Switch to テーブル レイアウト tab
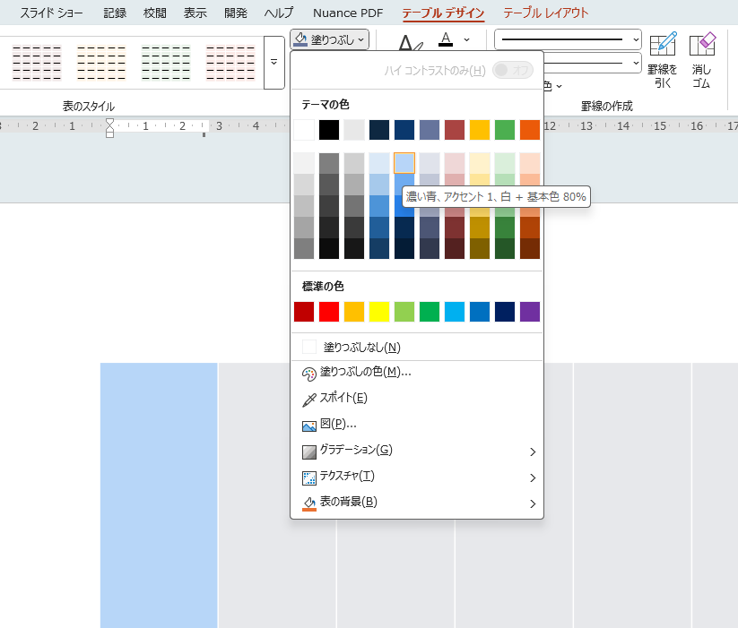 [545, 13]
